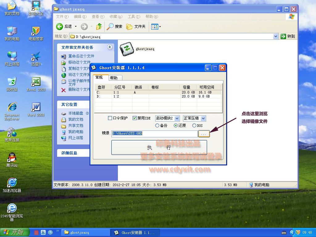Open the 查看(V) menu
This screenshot has height=237, width=316.
(98, 17)
